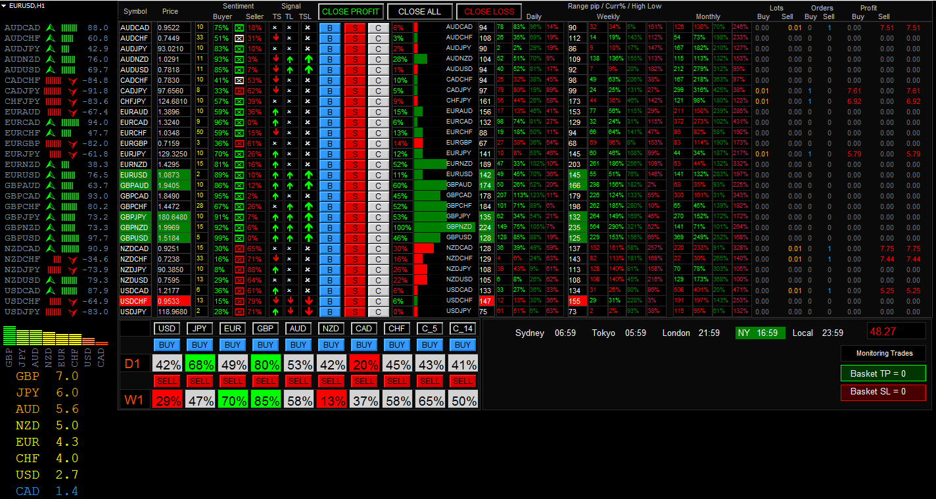This screenshot has width=936, height=499.
Task: Click red trend arrow beside USDJPY in left list
Action: click(73, 312)
